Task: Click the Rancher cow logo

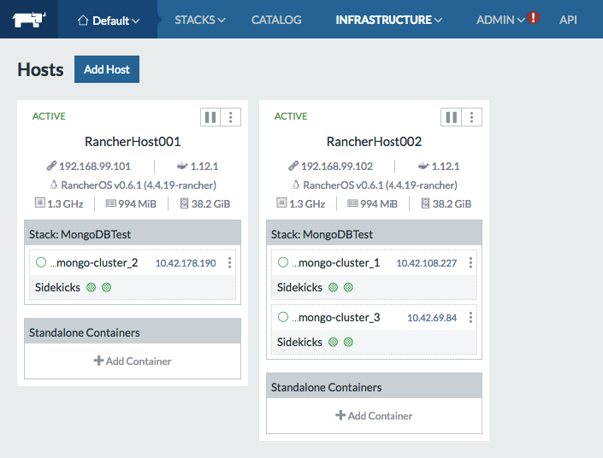Action: coord(29,20)
